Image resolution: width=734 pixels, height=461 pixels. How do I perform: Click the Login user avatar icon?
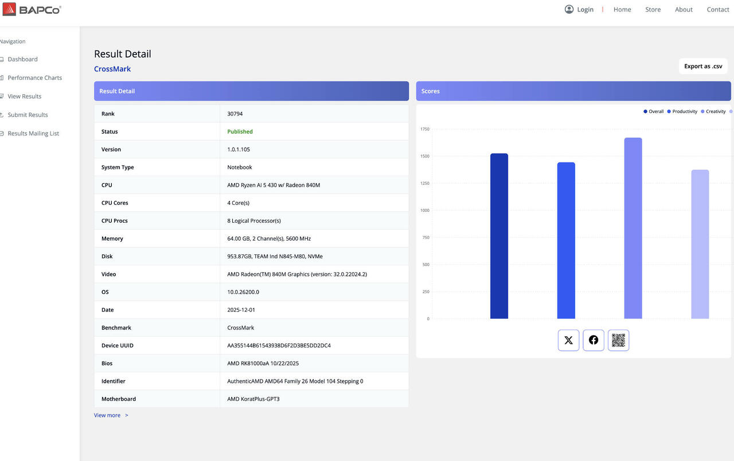click(x=569, y=9)
